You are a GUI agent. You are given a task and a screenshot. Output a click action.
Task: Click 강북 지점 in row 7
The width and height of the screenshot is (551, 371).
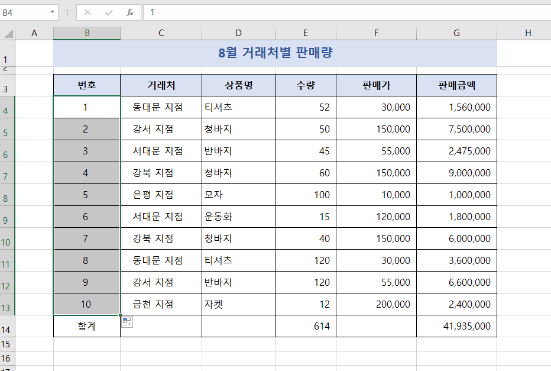[x=161, y=173]
